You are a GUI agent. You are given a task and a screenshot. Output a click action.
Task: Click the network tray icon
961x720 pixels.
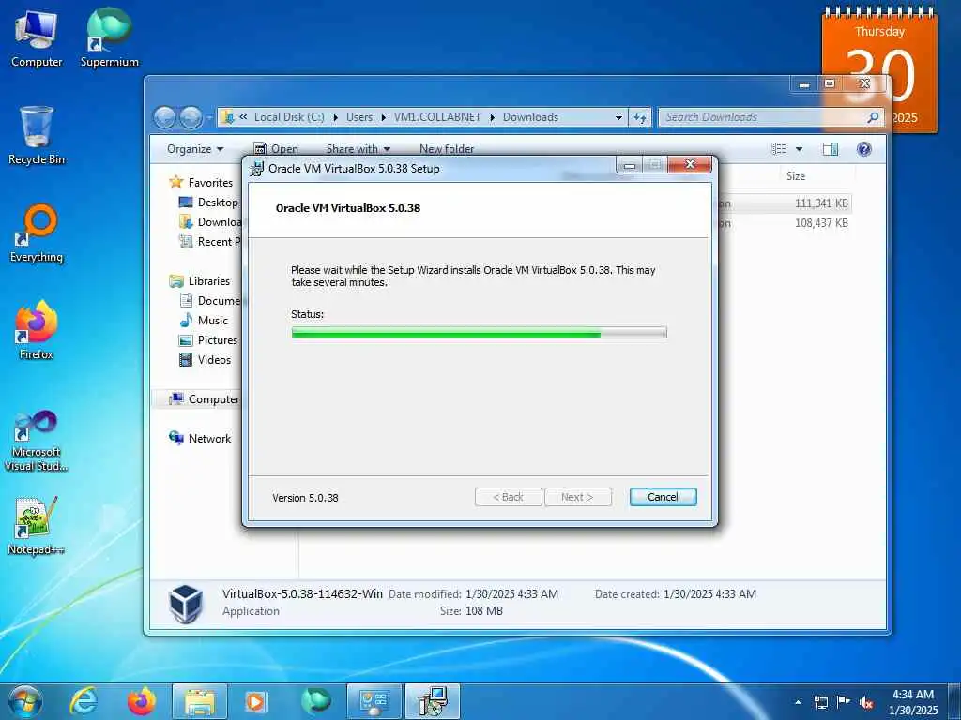pos(820,702)
